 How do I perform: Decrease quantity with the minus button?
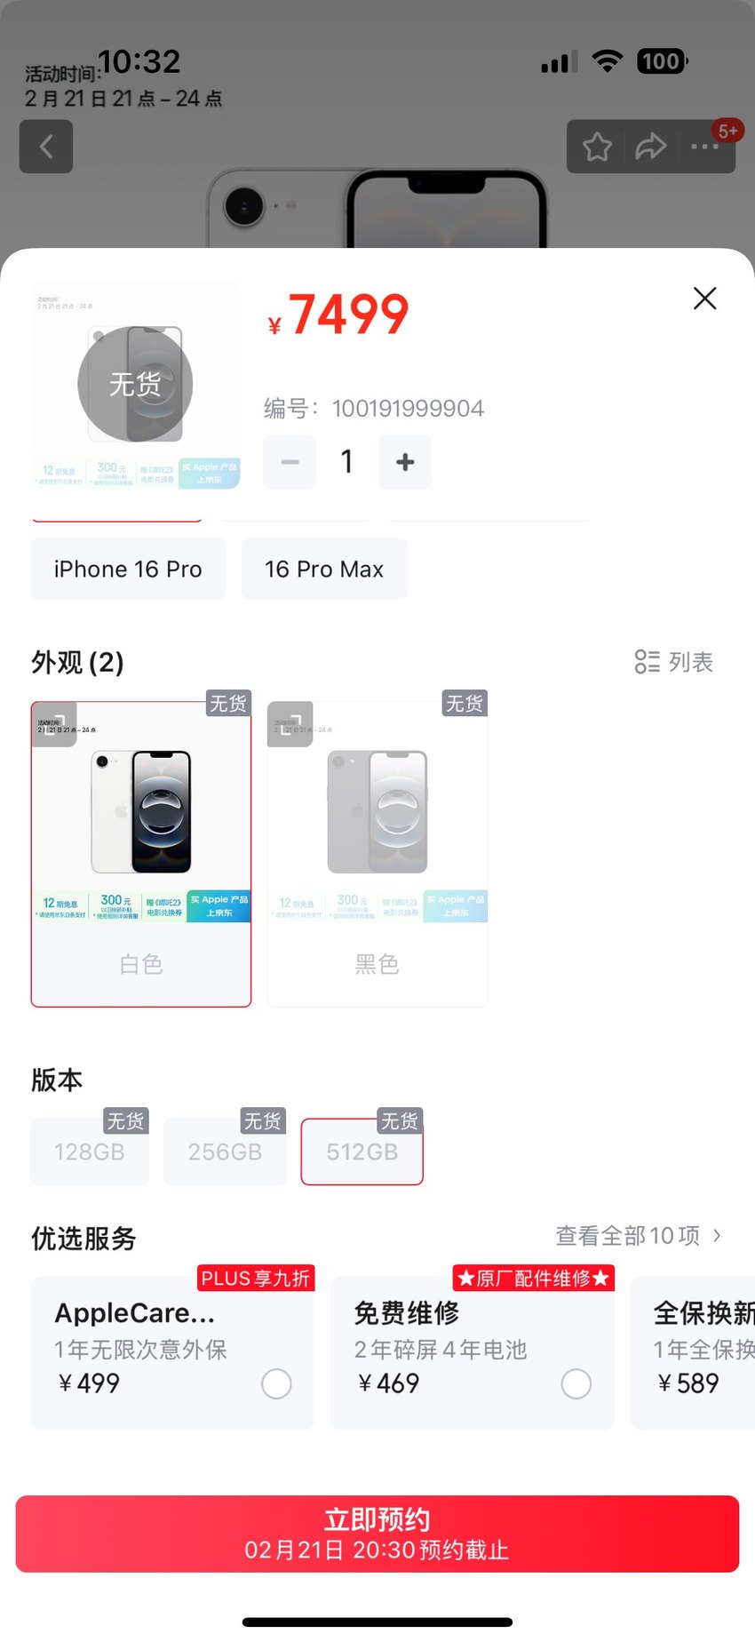point(290,462)
